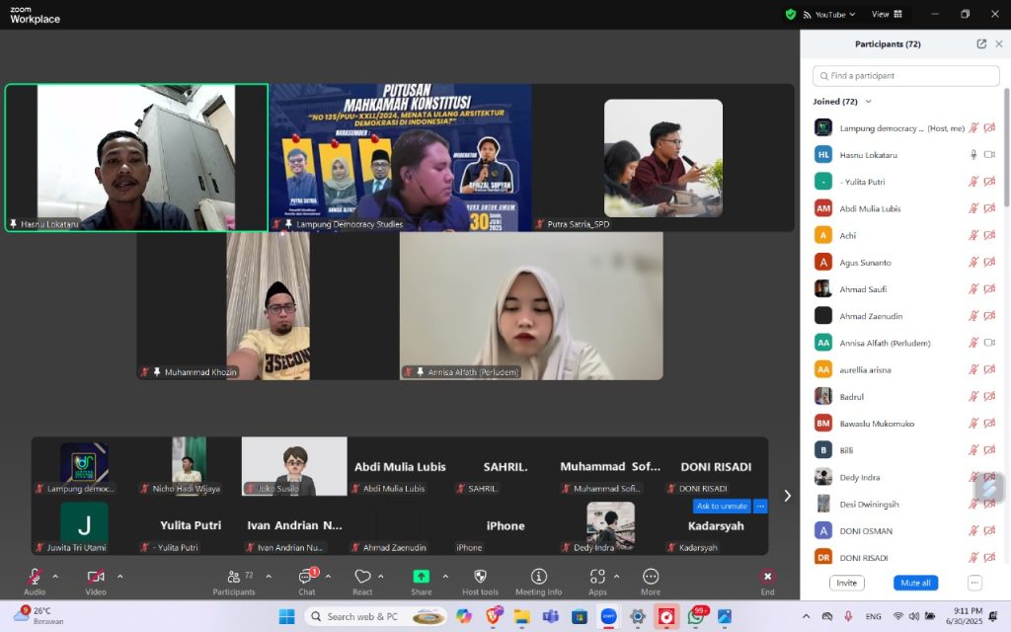Expand audio options arrow next to Audio
1011x632 pixels.
55,577
